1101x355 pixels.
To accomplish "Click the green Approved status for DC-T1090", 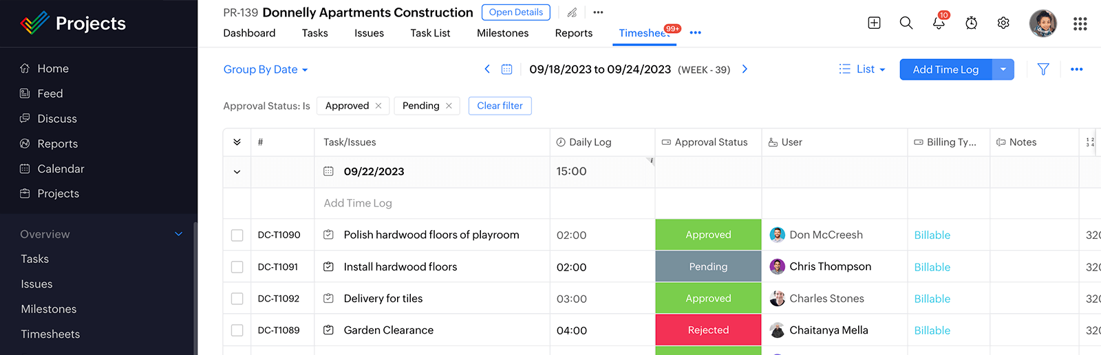I will (708, 235).
